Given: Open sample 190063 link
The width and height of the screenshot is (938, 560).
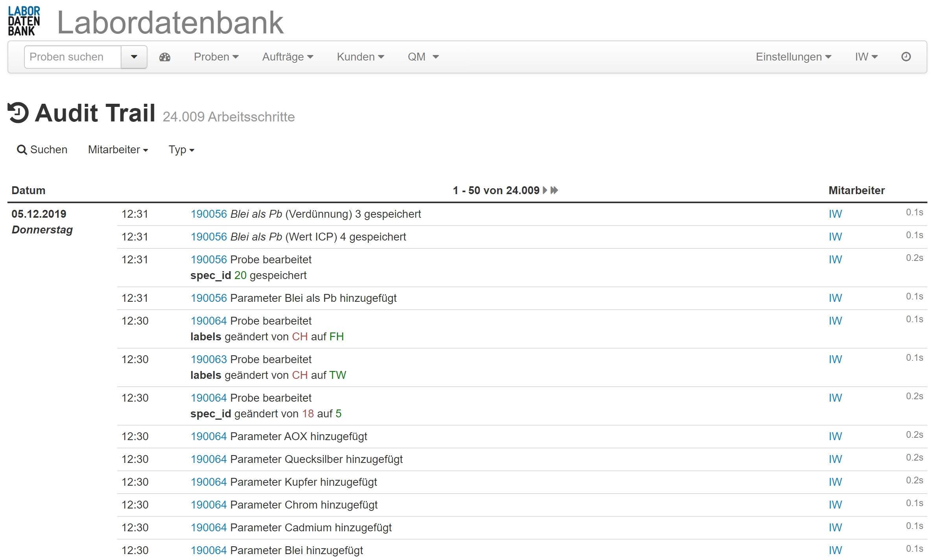Looking at the screenshot, I should (208, 360).
